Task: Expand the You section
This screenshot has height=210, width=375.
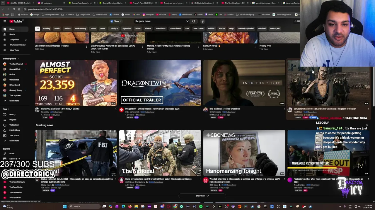Action: tap(6, 109)
